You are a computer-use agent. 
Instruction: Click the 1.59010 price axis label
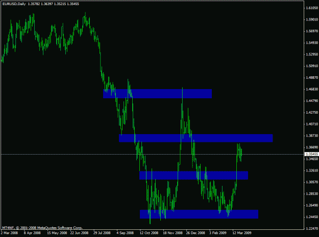[312, 19]
